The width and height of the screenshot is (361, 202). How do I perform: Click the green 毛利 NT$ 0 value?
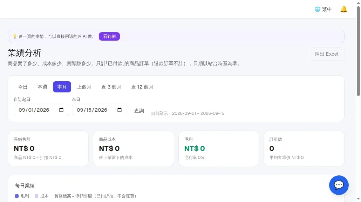[195, 149]
